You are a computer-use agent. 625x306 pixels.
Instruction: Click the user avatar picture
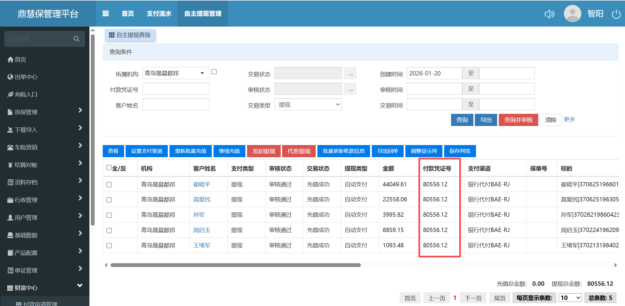click(572, 14)
